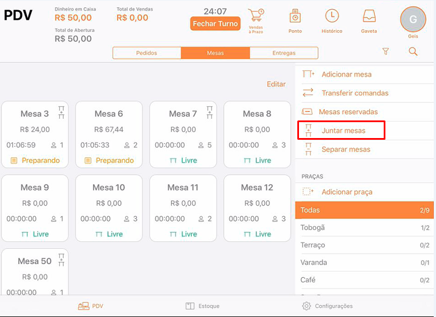Open the Mesa 6 card title

(x=109, y=114)
